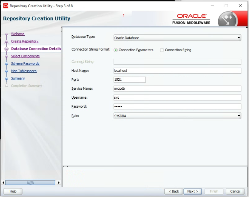Open the Database Type dropdown
The width and height of the screenshot is (249, 197).
click(x=177, y=38)
